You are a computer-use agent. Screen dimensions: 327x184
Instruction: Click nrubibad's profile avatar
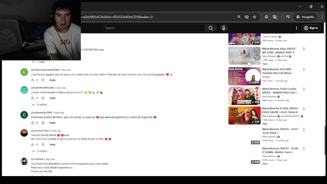tap(24, 161)
